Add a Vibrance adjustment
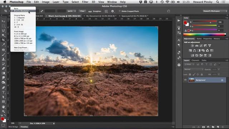 point(210,46)
